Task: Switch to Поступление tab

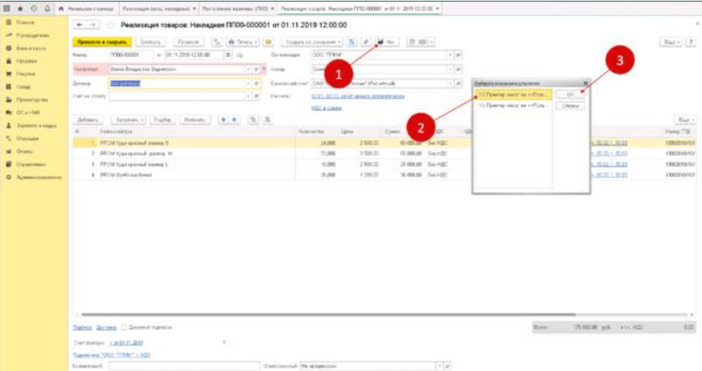Action: pos(237,9)
